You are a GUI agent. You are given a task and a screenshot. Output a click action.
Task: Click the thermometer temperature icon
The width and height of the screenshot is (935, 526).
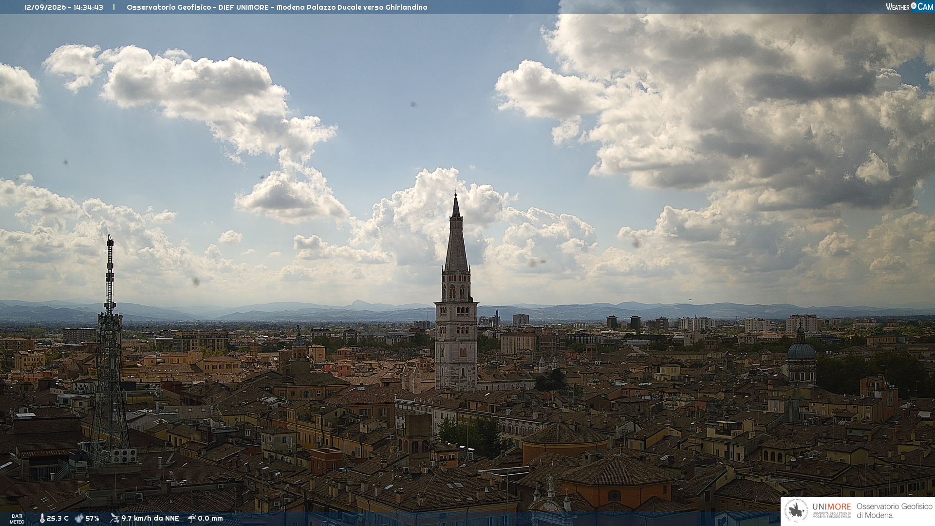pyautogui.click(x=42, y=519)
